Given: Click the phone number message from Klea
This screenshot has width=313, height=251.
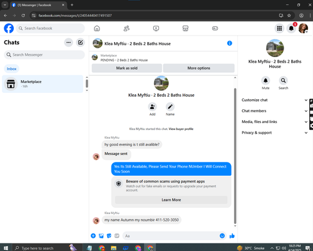Looking at the screenshot, I should [x=141, y=220].
